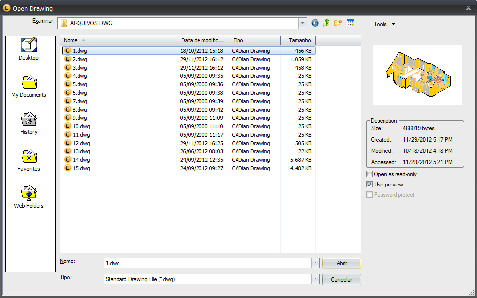The height and width of the screenshot is (298, 477).
Task: Click the icon of 15.dwg
Action: [x=68, y=168]
